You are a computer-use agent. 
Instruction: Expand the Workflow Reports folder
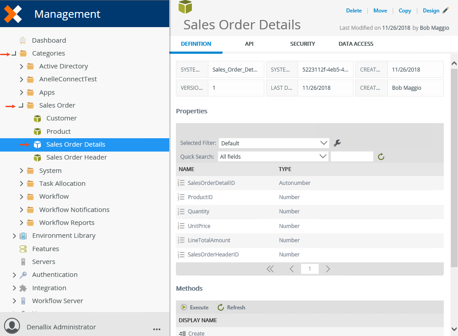21,223
